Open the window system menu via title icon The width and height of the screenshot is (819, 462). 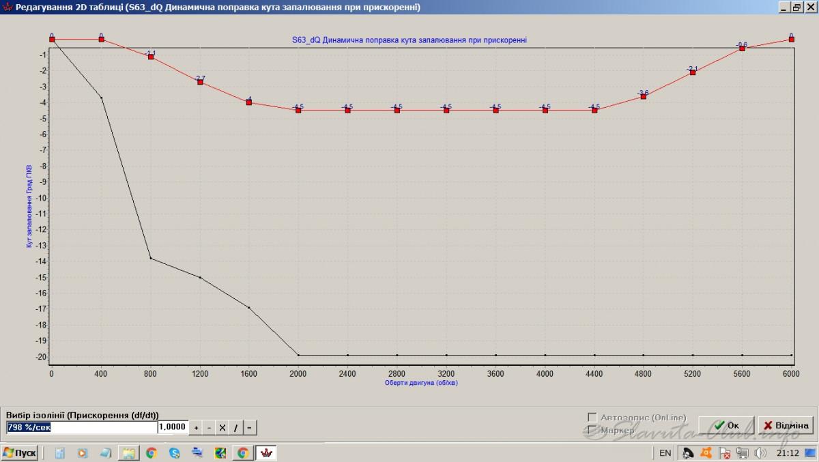tap(7, 7)
